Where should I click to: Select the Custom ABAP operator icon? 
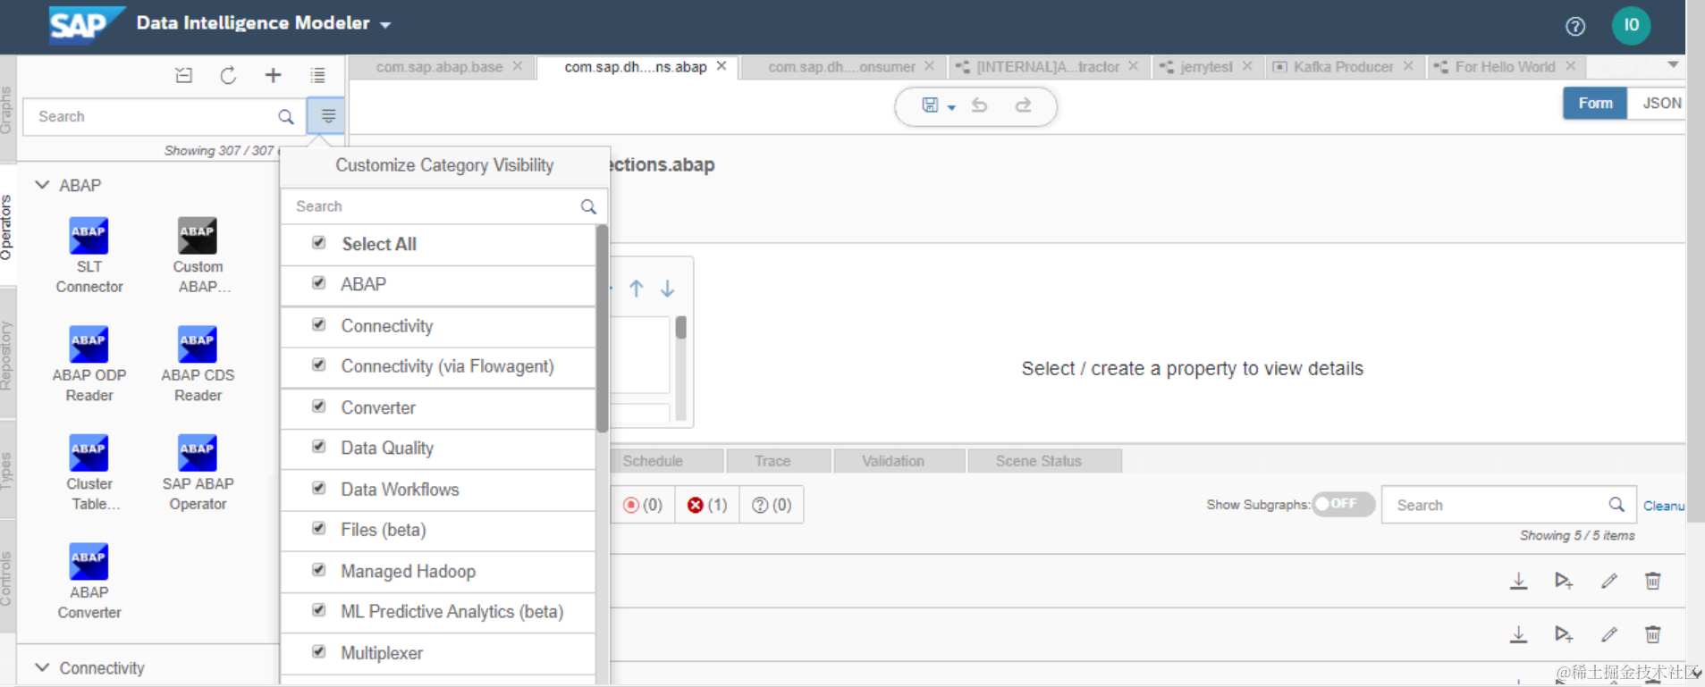click(x=197, y=236)
